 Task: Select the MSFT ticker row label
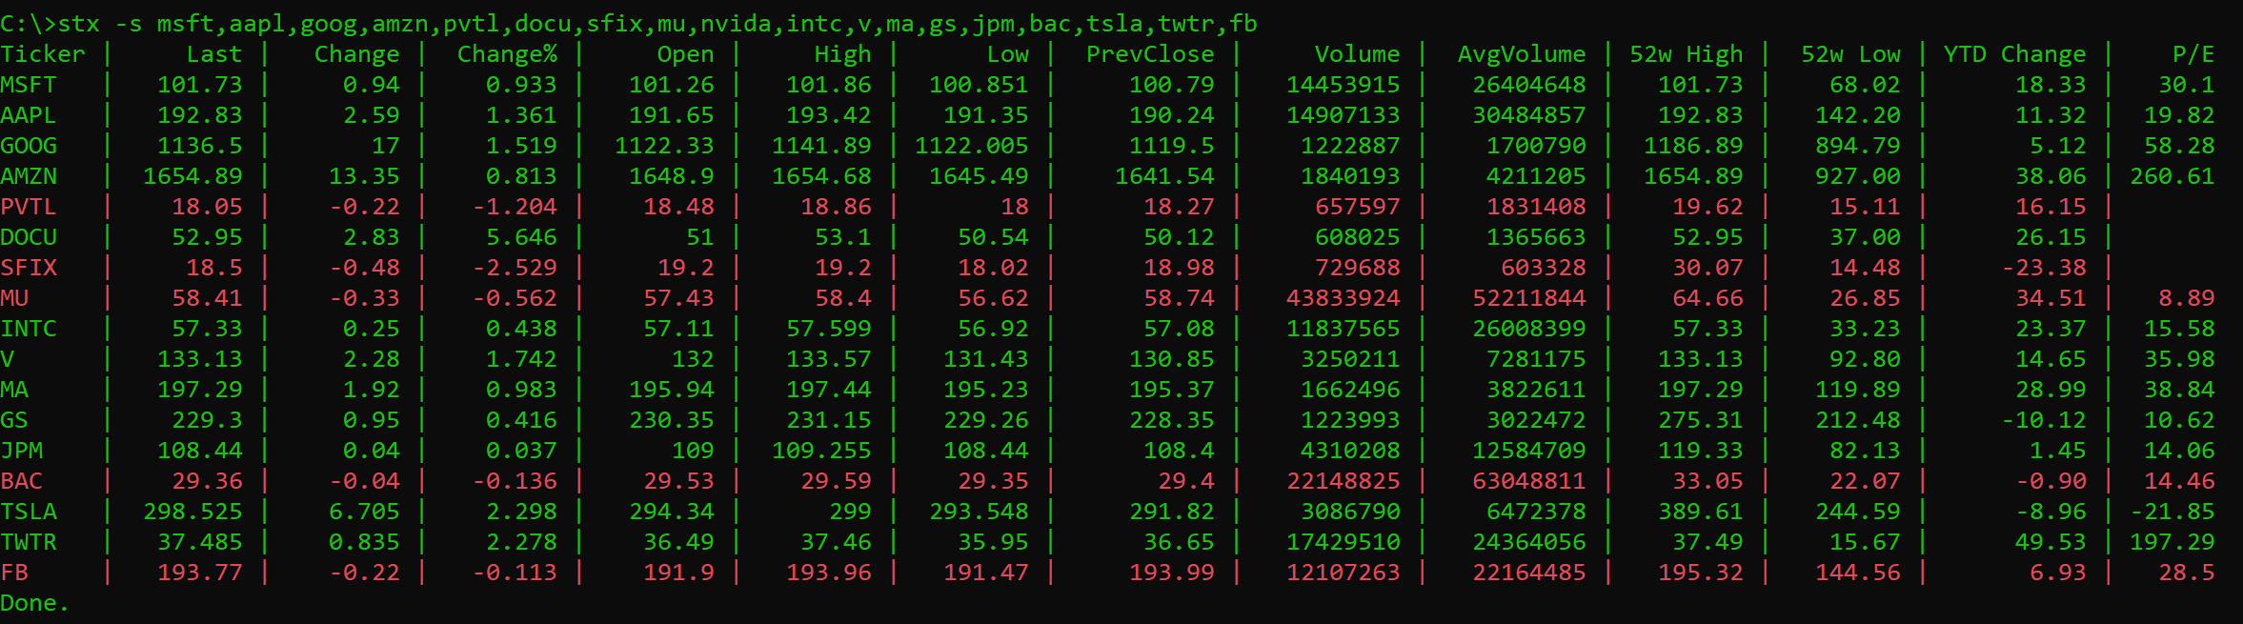29,85
